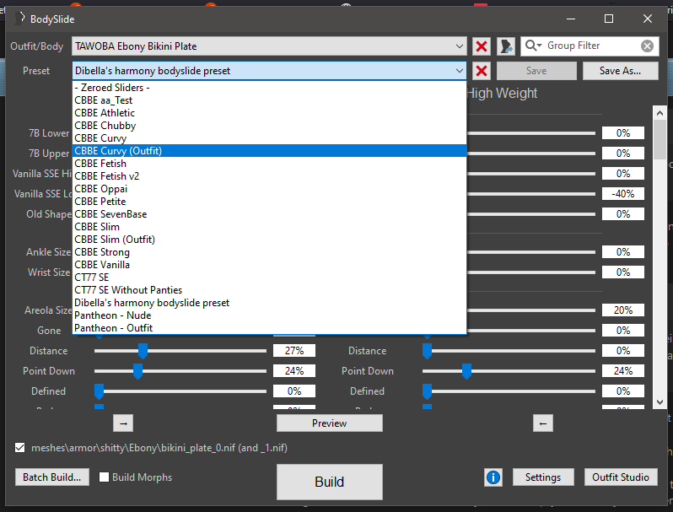Choose Pantheon - Nude preset
673x512 pixels.
tap(113, 315)
